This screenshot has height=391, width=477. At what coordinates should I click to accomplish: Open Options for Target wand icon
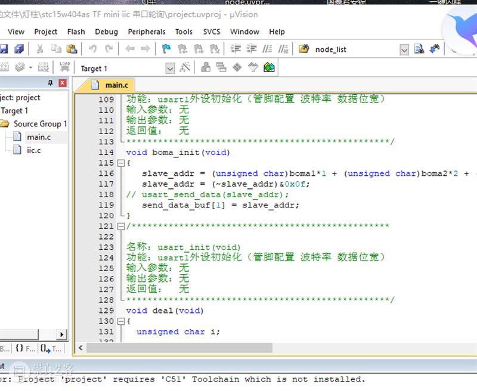click(185, 67)
